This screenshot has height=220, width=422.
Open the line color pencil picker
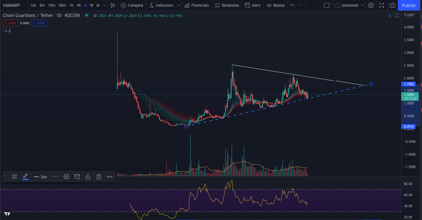[x=26, y=177]
